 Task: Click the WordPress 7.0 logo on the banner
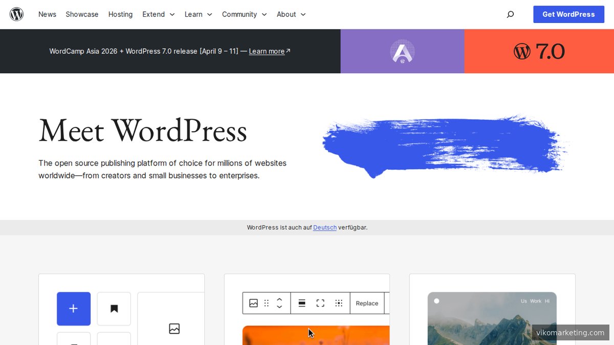tap(539, 51)
